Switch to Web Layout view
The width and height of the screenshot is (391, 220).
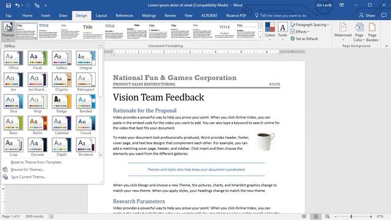pos(327,216)
